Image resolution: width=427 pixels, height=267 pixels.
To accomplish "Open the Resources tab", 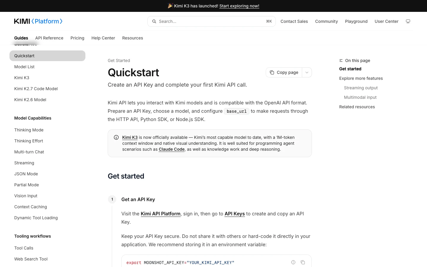I will [x=133, y=38].
